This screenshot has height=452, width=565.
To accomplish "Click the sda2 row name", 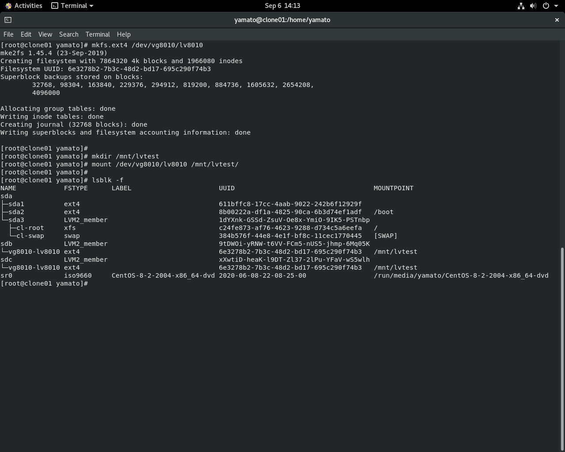I will (x=16, y=212).
